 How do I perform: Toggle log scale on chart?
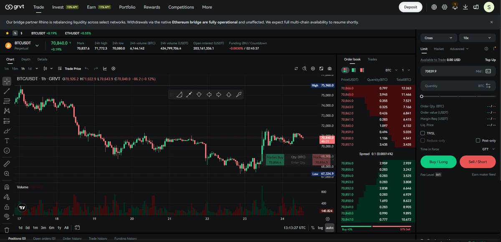[320, 227]
